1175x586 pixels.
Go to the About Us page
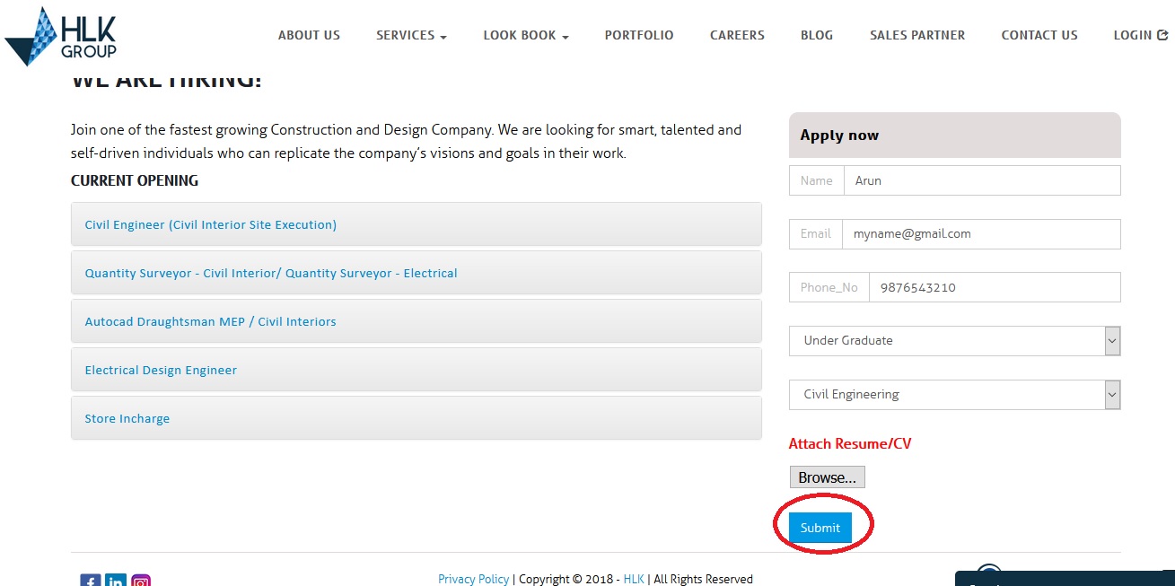[x=309, y=35]
